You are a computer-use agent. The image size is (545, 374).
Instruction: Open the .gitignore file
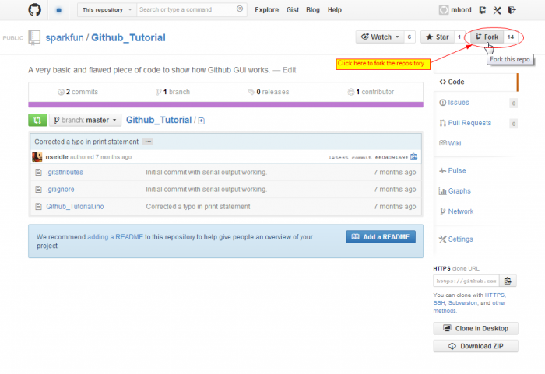coord(60,190)
